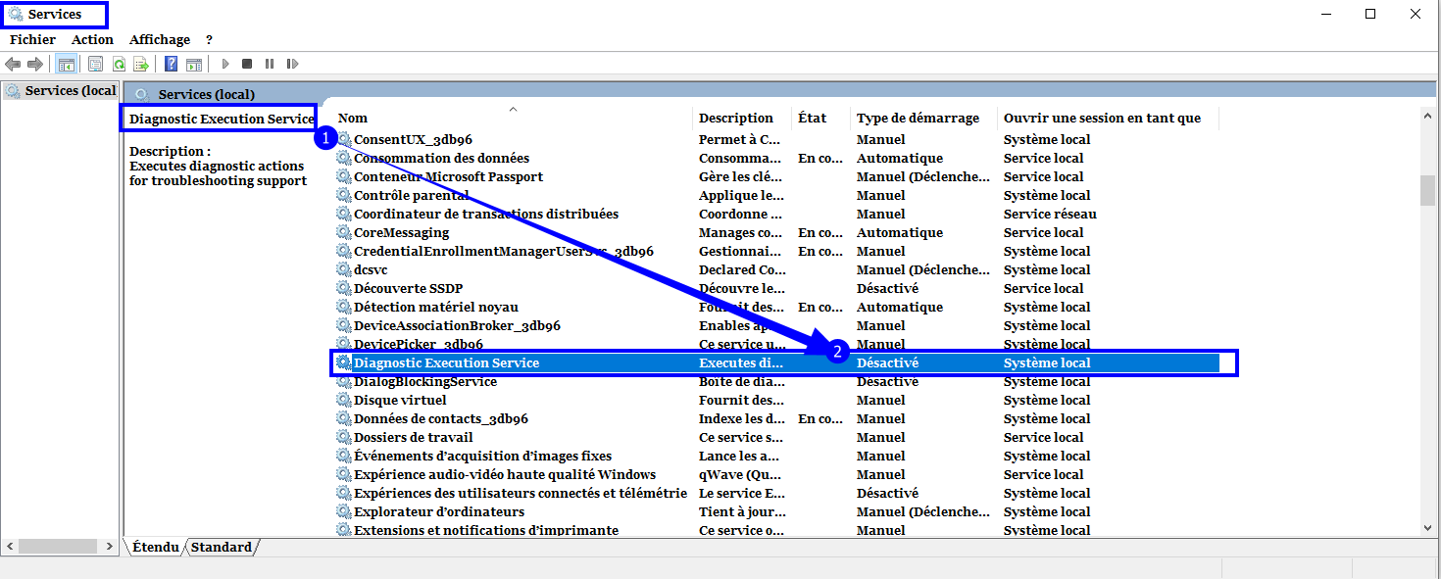
Task: Restart the service using the restart icon
Action: (x=292, y=64)
